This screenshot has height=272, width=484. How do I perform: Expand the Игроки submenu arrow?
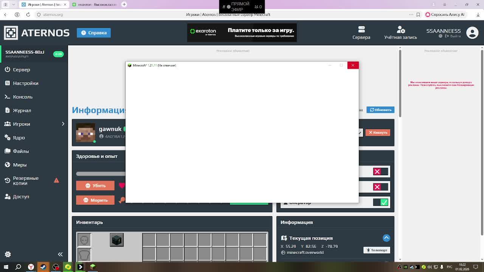(x=63, y=124)
